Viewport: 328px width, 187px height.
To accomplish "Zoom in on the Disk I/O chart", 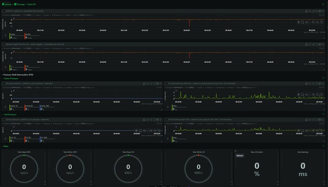I will 313,22.
